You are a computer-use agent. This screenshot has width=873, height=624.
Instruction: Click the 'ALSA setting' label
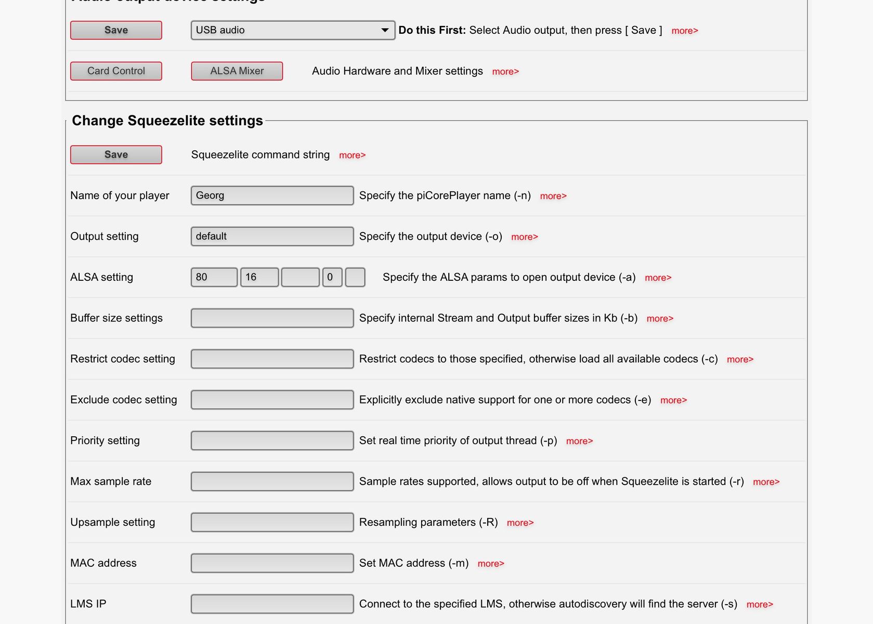(101, 277)
